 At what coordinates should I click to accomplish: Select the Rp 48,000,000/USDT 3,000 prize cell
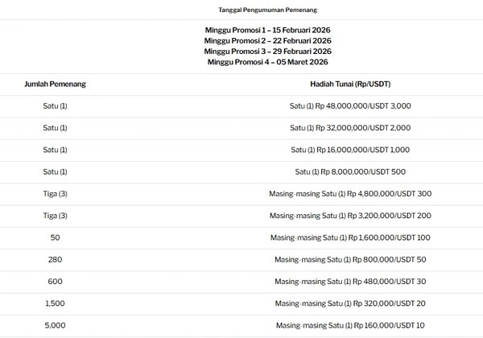[350, 106]
